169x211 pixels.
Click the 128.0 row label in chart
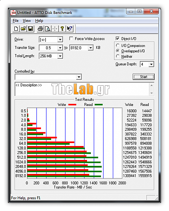point(22,148)
